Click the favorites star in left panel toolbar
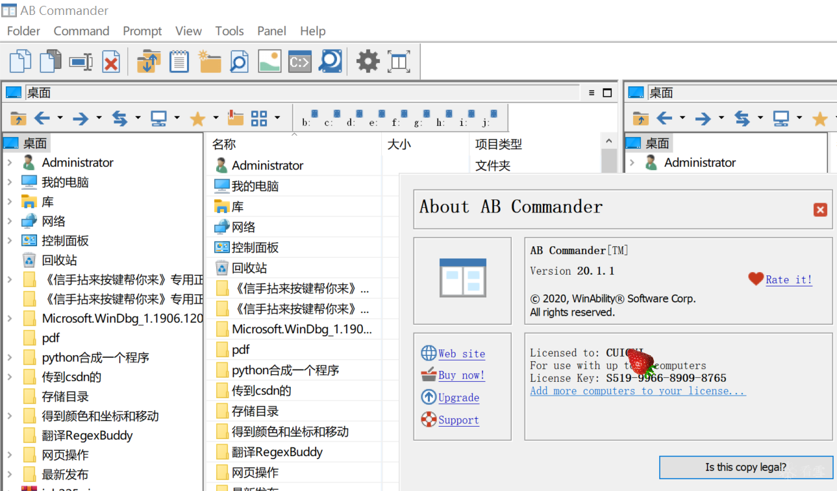Screen dimensions: 837x491 click(x=197, y=118)
